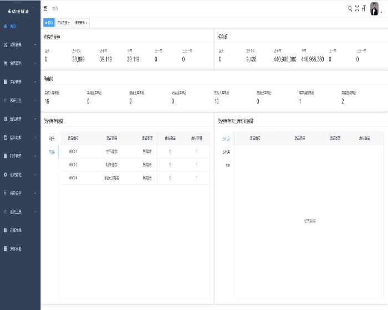This screenshot has height=310, width=388.
Task: Click the 销售管理 shopping cart icon
Action: 6,63
